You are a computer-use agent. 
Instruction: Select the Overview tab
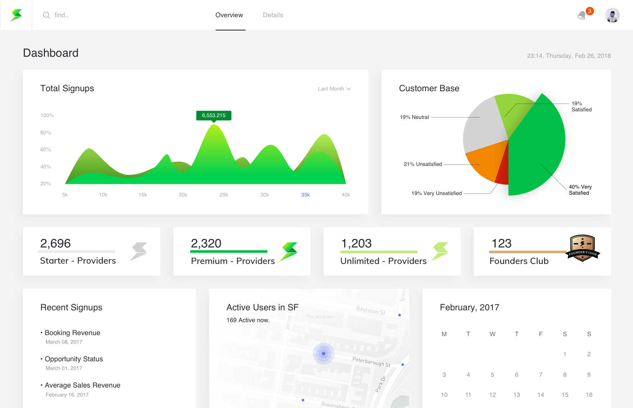coord(229,15)
